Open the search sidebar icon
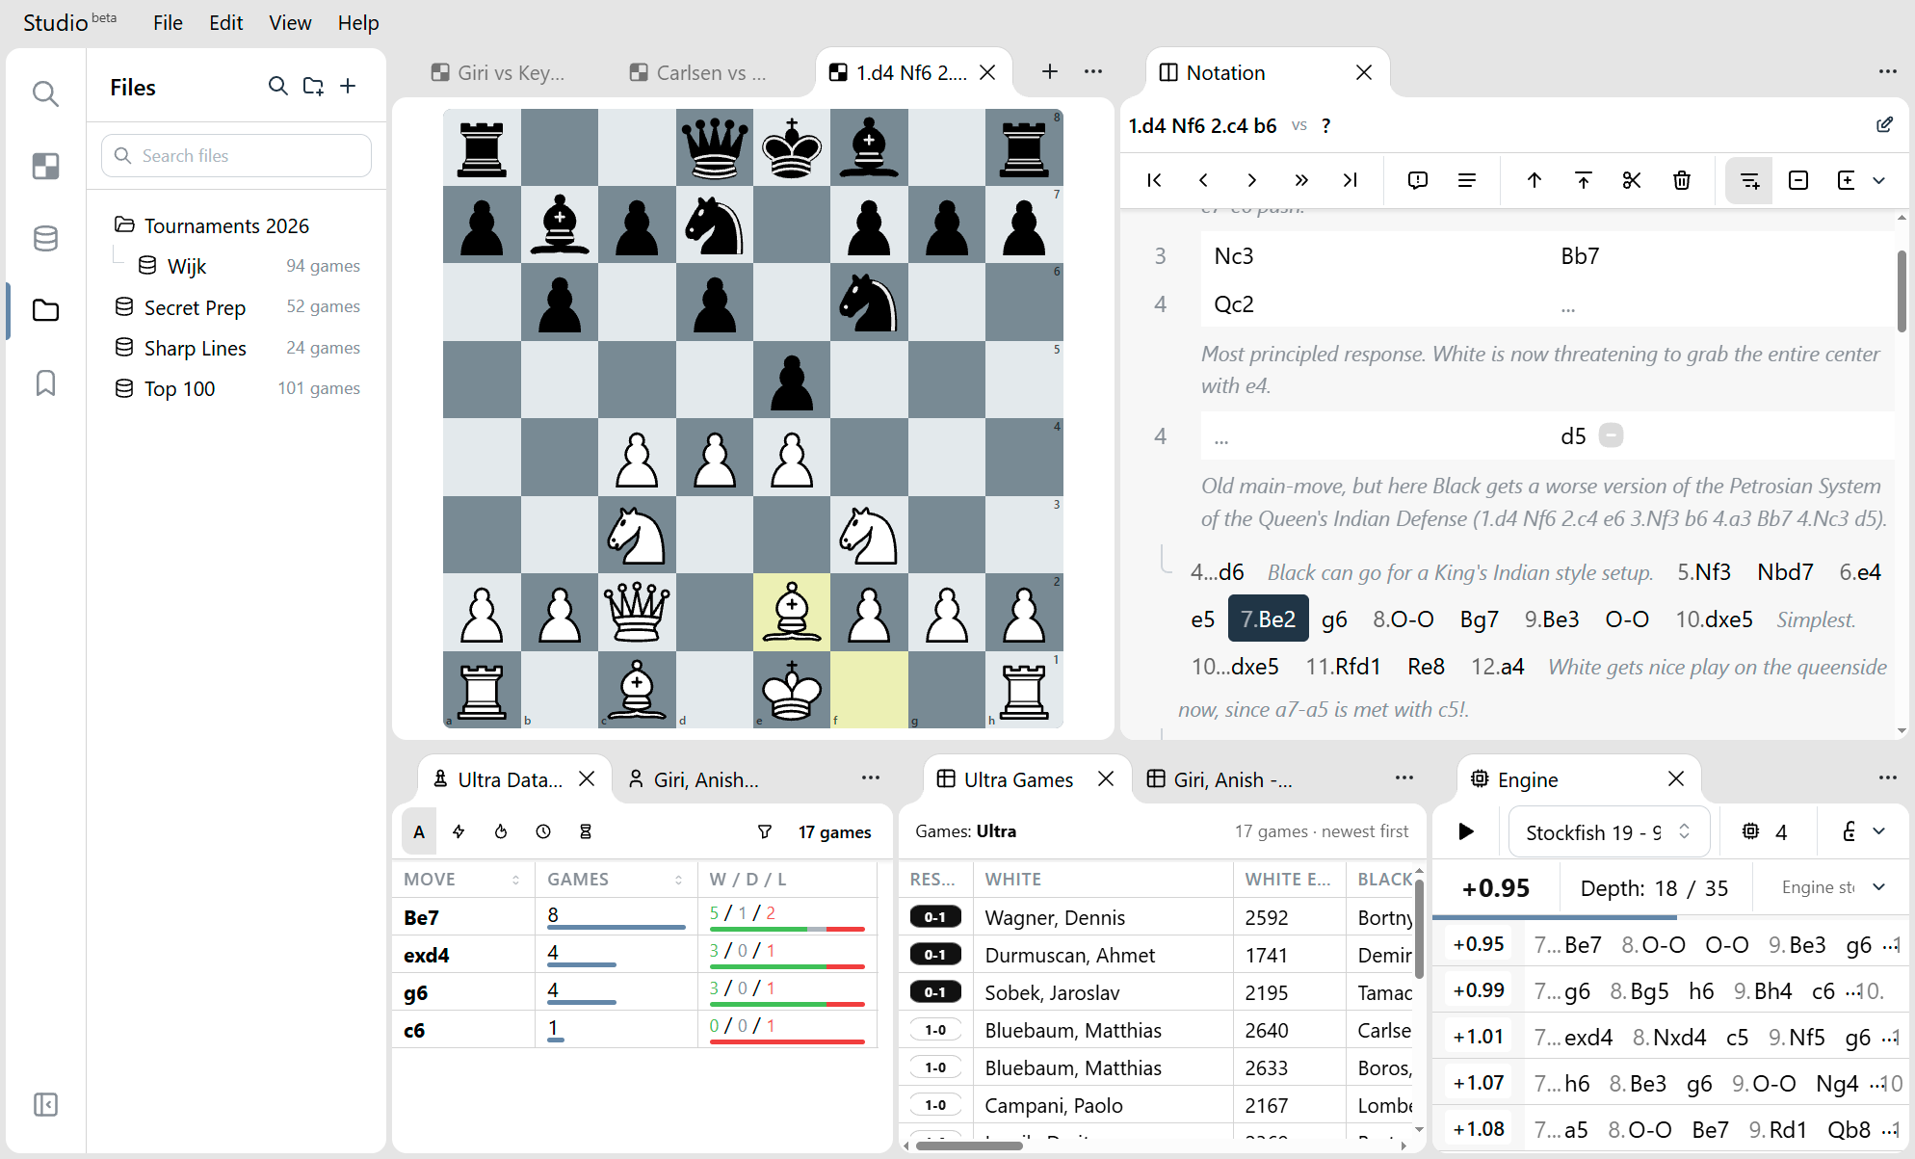This screenshot has height=1159, width=1915. (45, 93)
